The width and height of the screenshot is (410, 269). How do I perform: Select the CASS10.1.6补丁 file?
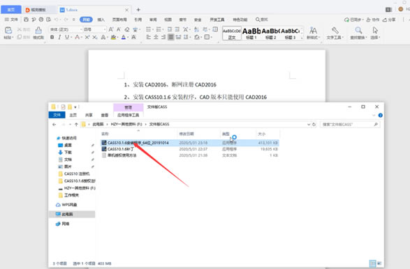[190, 149]
